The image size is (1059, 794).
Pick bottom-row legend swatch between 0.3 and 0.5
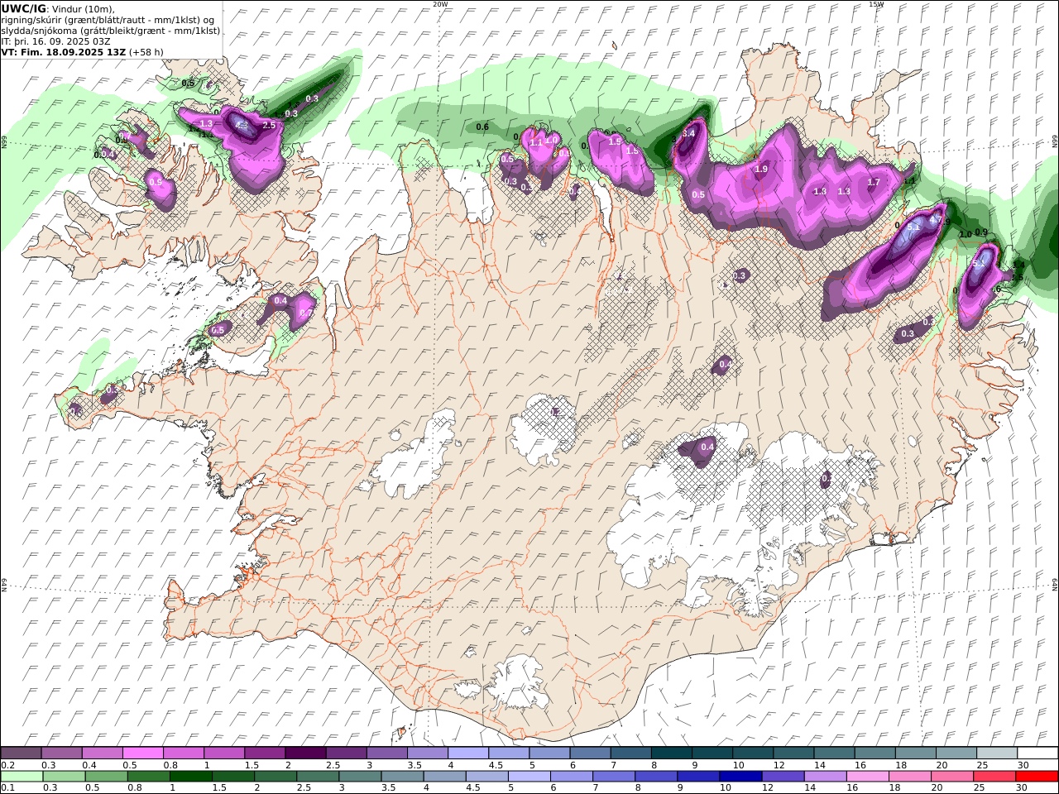click(x=65, y=777)
